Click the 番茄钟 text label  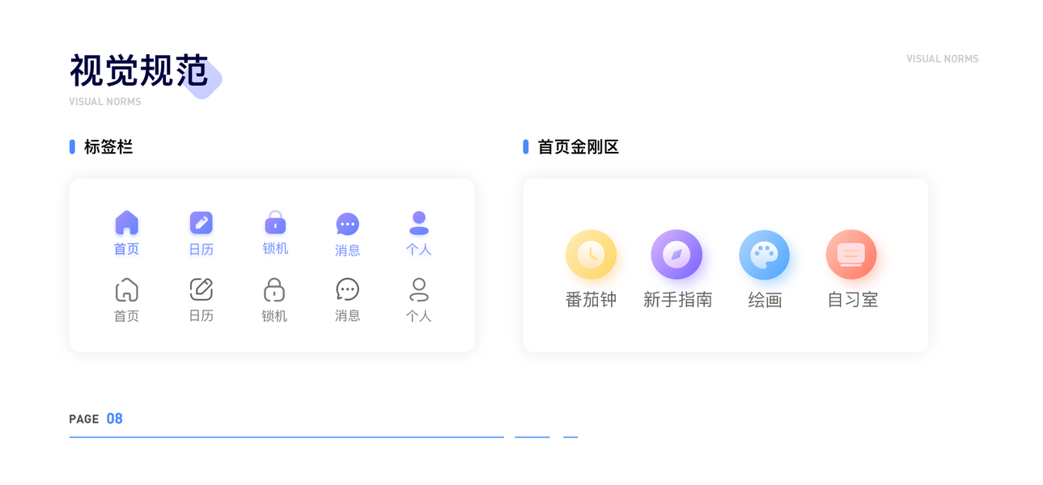pos(591,300)
